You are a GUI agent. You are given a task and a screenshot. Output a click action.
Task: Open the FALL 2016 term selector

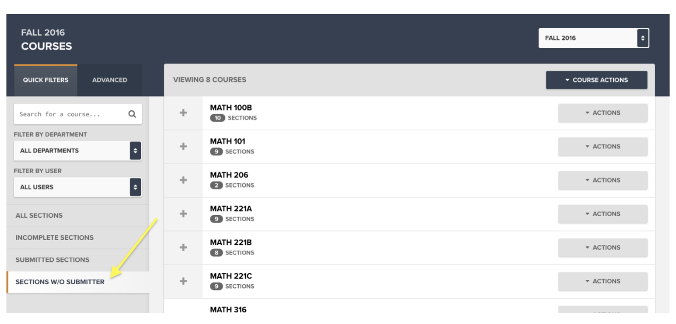(x=594, y=38)
